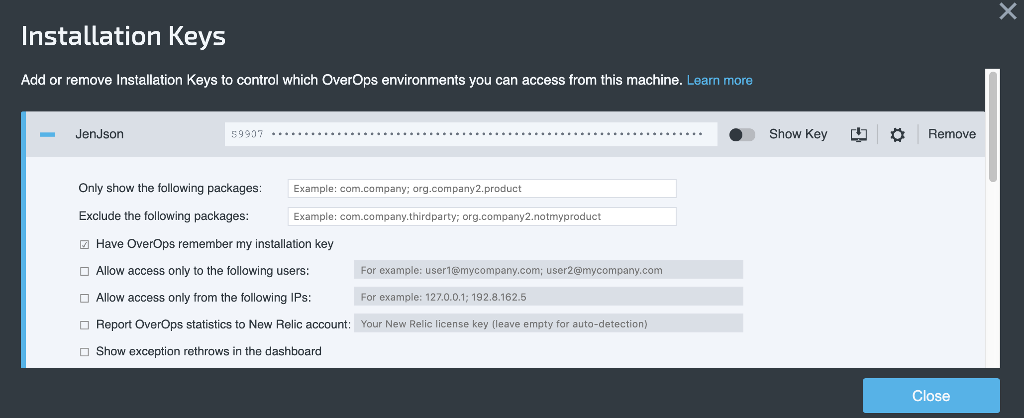
Task: Open the Learn more link
Action: 719,80
